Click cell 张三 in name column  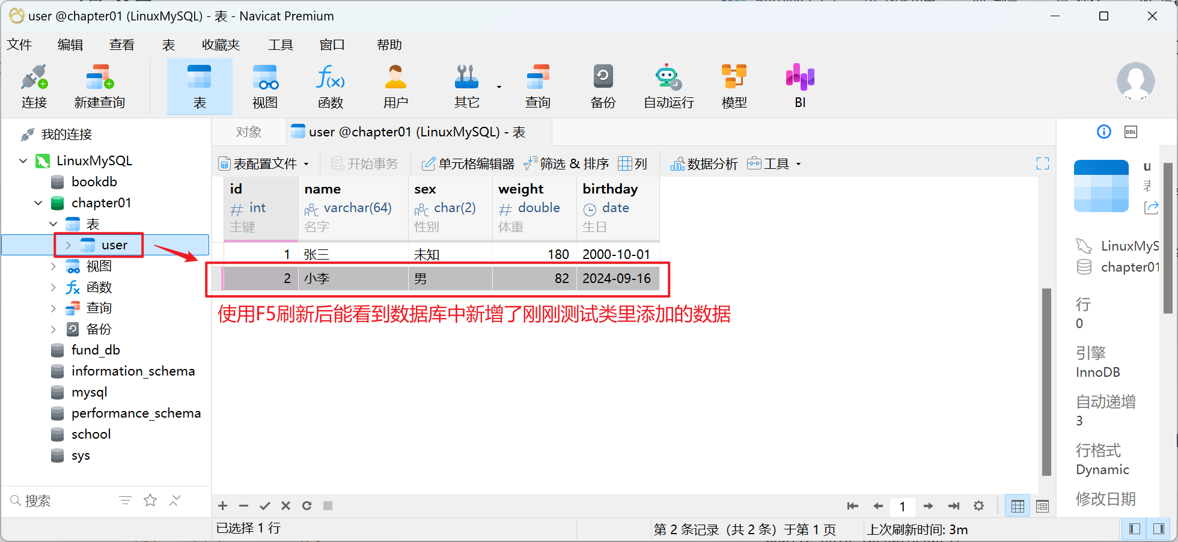click(x=353, y=254)
